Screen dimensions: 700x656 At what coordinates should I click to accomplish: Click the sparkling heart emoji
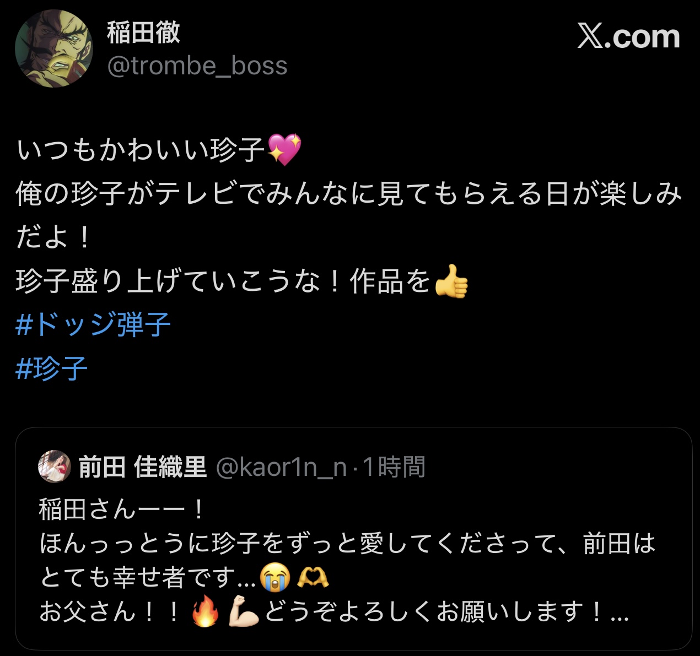click(x=284, y=149)
